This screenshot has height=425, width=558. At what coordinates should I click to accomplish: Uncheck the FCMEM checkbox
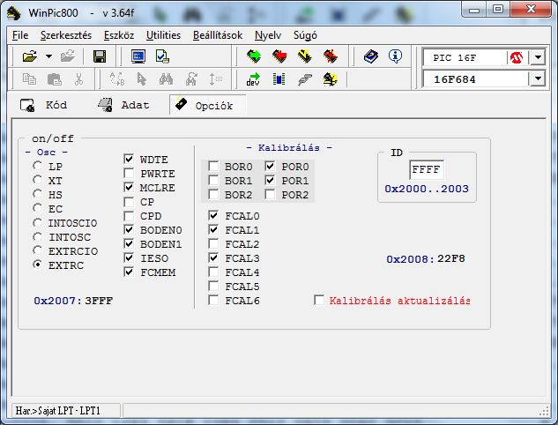coord(129,272)
